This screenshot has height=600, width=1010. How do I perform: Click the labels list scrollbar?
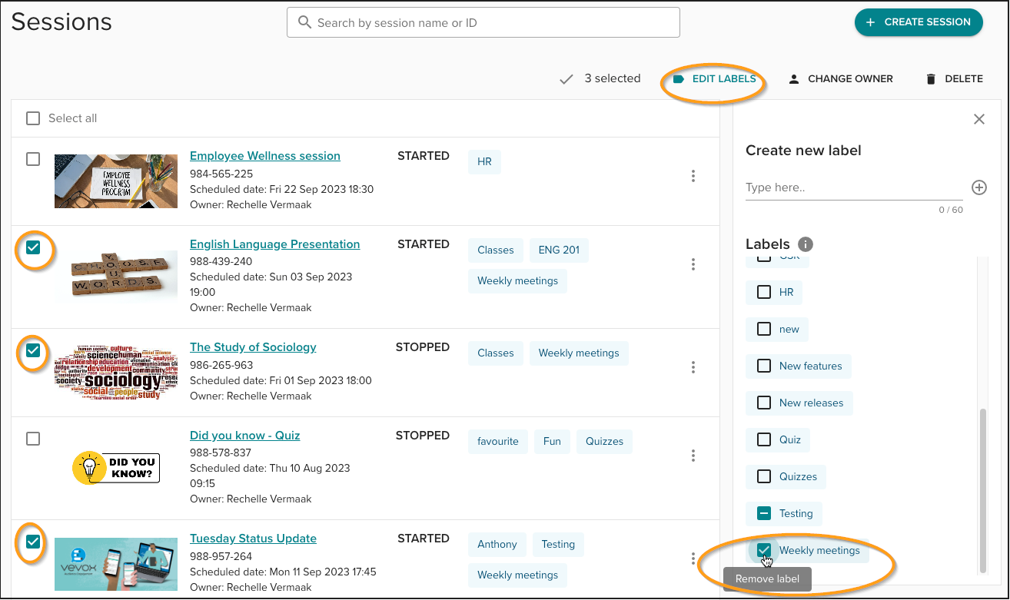982,490
